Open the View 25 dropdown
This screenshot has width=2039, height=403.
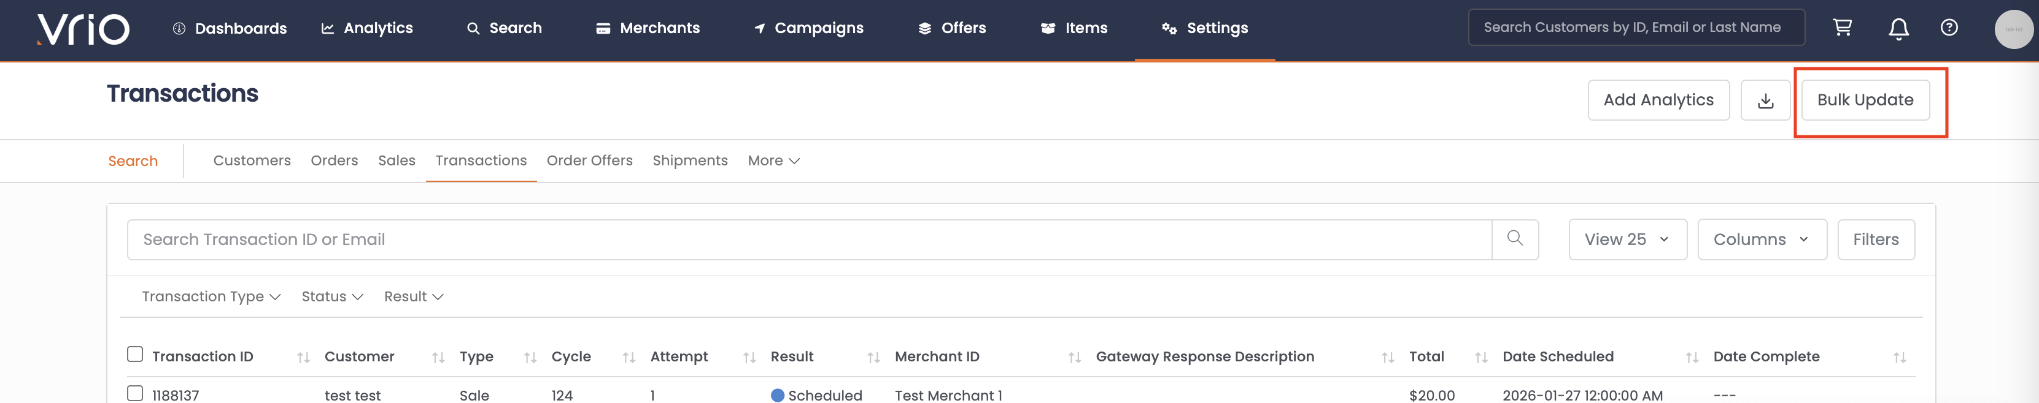pyautogui.click(x=1627, y=239)
